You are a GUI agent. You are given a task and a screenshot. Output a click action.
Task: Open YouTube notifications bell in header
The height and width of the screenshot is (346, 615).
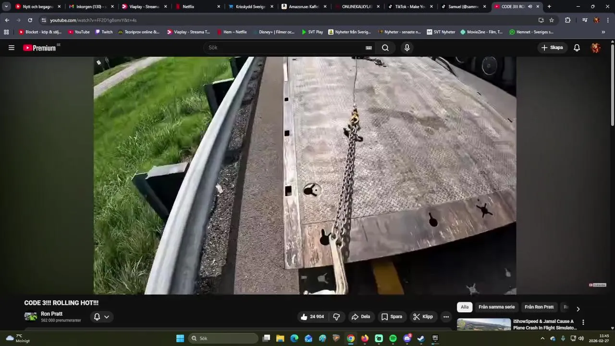[577, 48]
